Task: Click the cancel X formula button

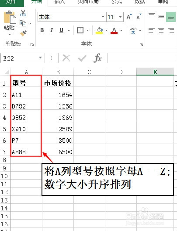Action: pyautogui.click(x=66, y=58)
